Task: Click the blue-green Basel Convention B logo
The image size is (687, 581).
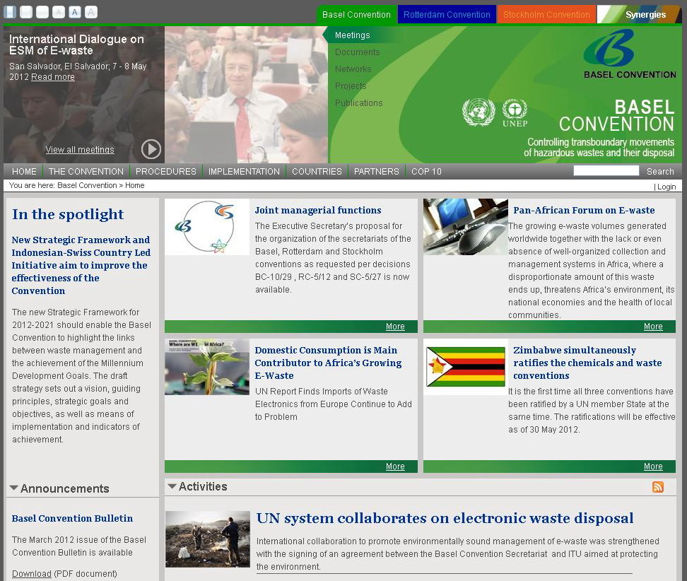Action: (x=609, y=48)
